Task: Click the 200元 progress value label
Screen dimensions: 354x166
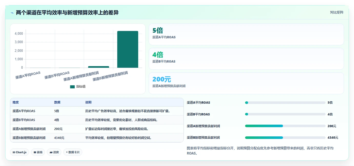Action: 332,126
